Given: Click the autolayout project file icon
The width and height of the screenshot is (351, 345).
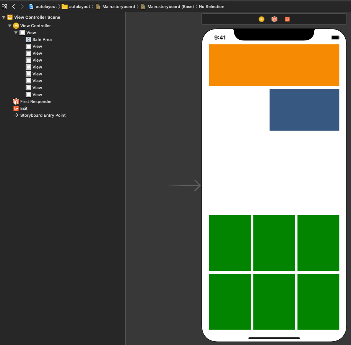Looking at the screenshot, I should (31, 7).
